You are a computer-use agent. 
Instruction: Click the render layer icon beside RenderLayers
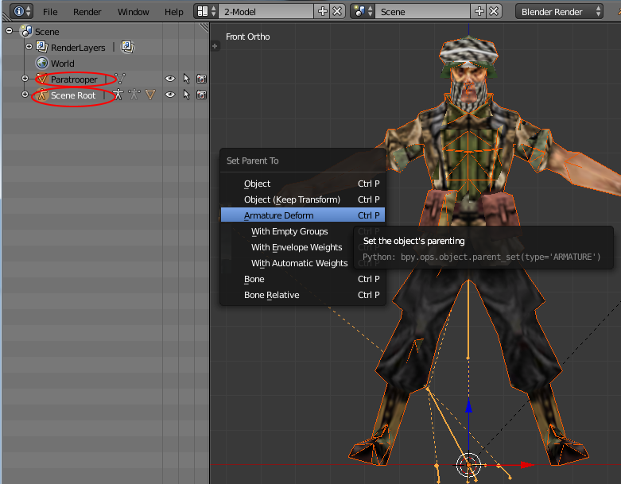(x=127, y=47)
